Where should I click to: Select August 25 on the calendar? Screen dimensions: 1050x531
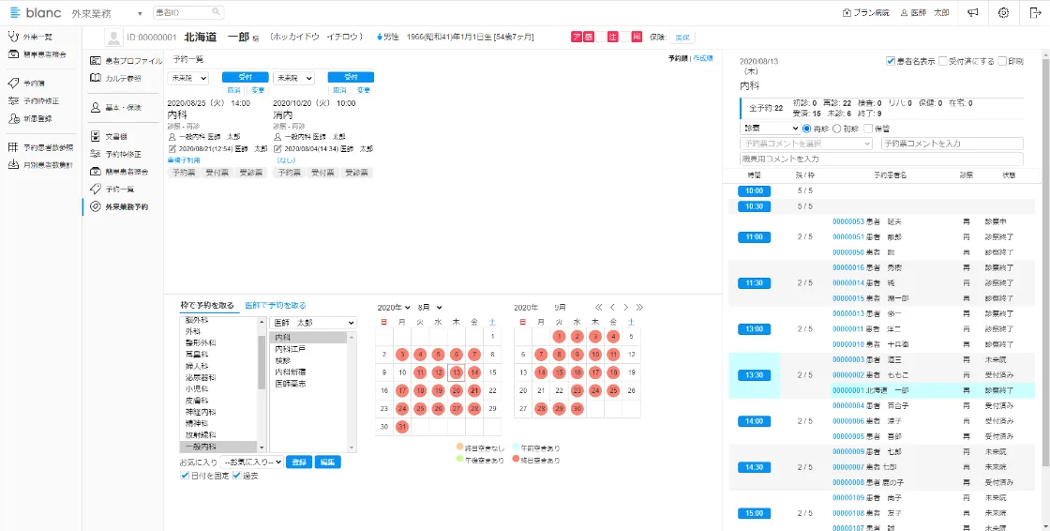[420, 408]
